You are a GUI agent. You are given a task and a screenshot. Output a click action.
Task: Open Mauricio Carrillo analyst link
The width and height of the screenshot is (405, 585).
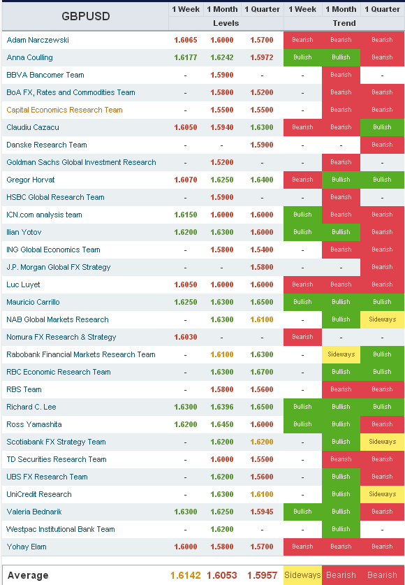point(33,302)
